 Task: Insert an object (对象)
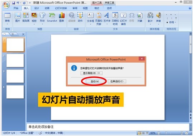140,17
